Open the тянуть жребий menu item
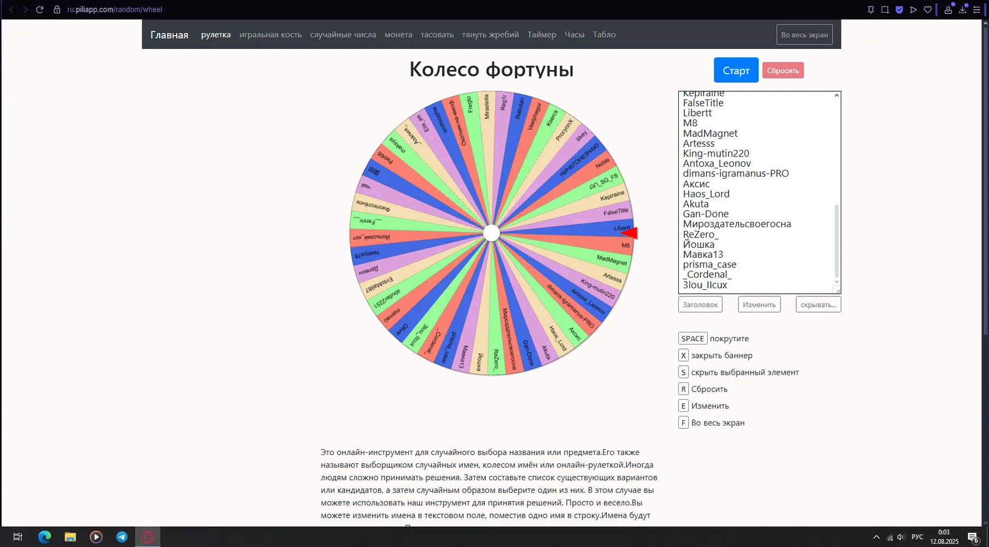This screenshot has height=547, width=989. coord(490,34)
